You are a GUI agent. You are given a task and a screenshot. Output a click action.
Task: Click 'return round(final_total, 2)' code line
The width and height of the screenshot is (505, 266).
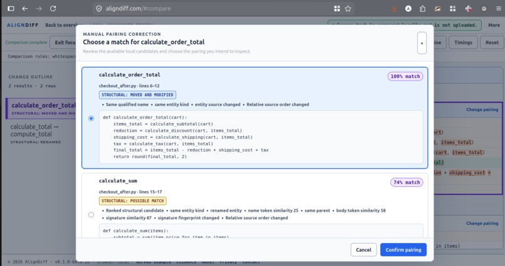[x=150, y=157]
